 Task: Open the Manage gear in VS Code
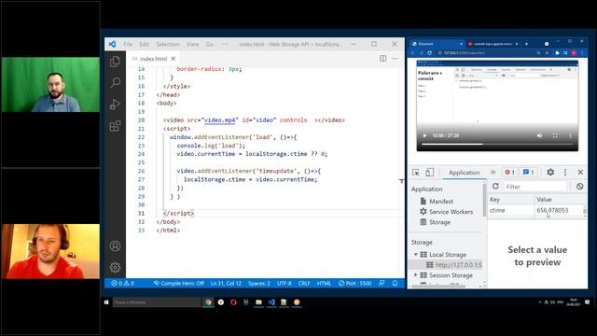point(115,268)
